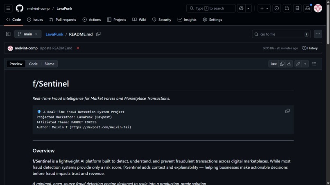Image resolution: width=330 pixels, height=185 pixels.
Task: Open melvint-comp commit author link
Action: [x=26, y=48]
